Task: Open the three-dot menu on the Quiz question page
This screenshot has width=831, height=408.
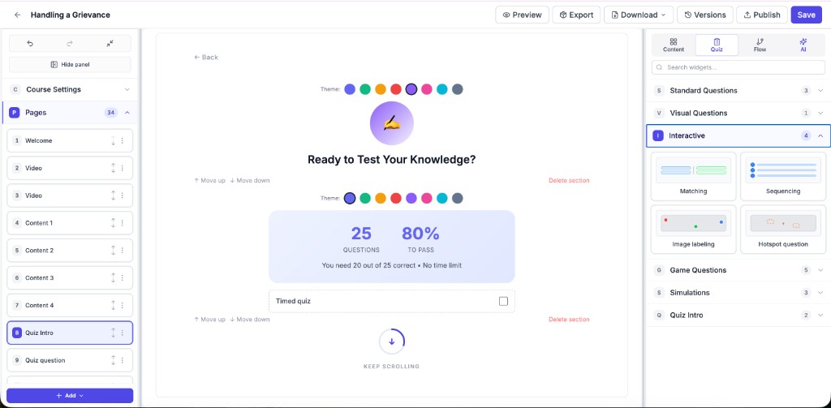Action: tap(123, 360)
